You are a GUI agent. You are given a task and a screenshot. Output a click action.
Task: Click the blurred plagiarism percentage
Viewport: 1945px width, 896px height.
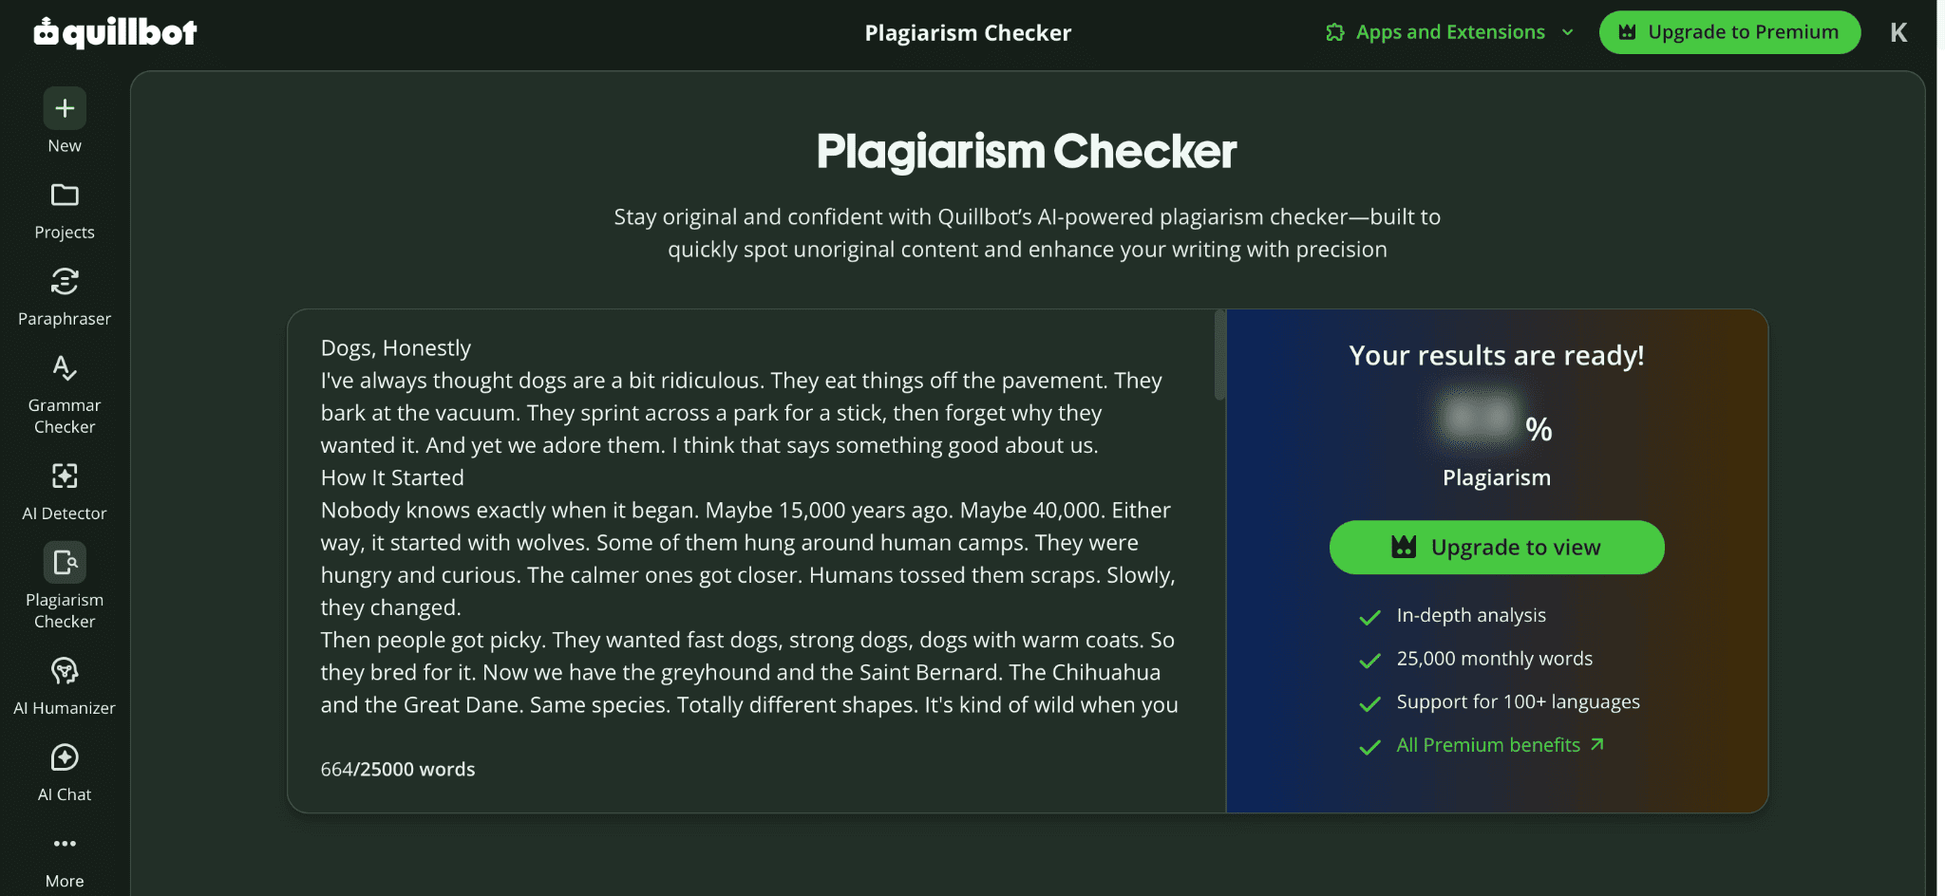[x=1478, y=418]
